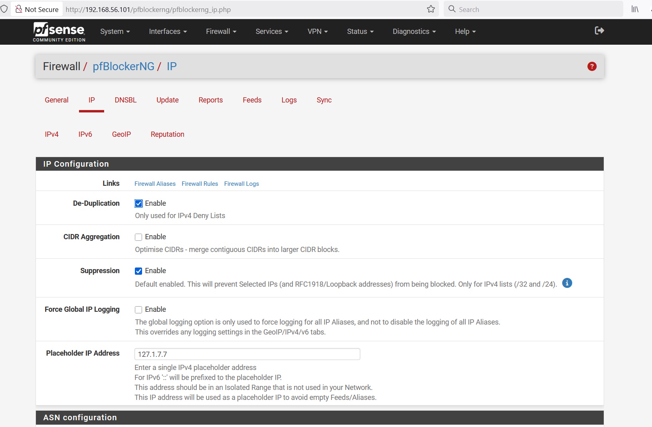
Task: Click the Not Secure padlock icon
Action: click(19, 9)
